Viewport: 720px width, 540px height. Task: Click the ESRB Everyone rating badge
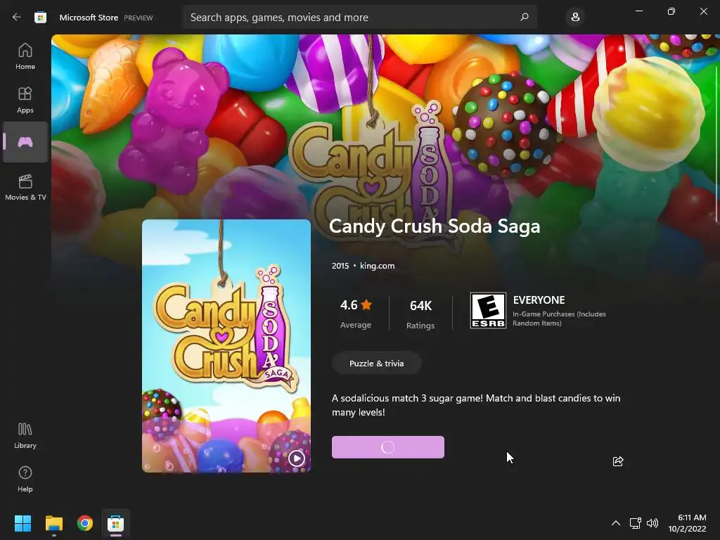[488, 310]
